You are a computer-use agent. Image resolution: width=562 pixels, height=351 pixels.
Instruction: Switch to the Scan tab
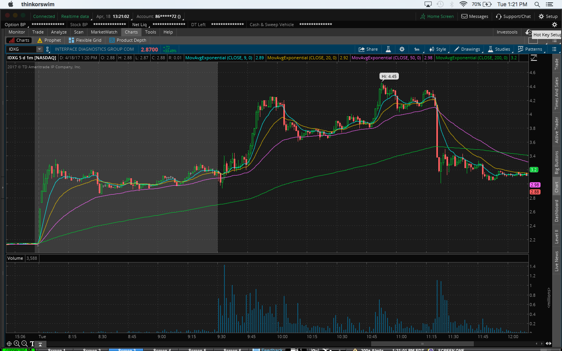[x=79, y=32]
